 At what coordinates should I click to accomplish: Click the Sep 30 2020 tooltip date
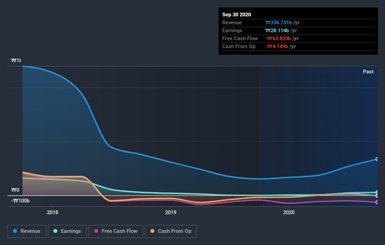point(236,14)
